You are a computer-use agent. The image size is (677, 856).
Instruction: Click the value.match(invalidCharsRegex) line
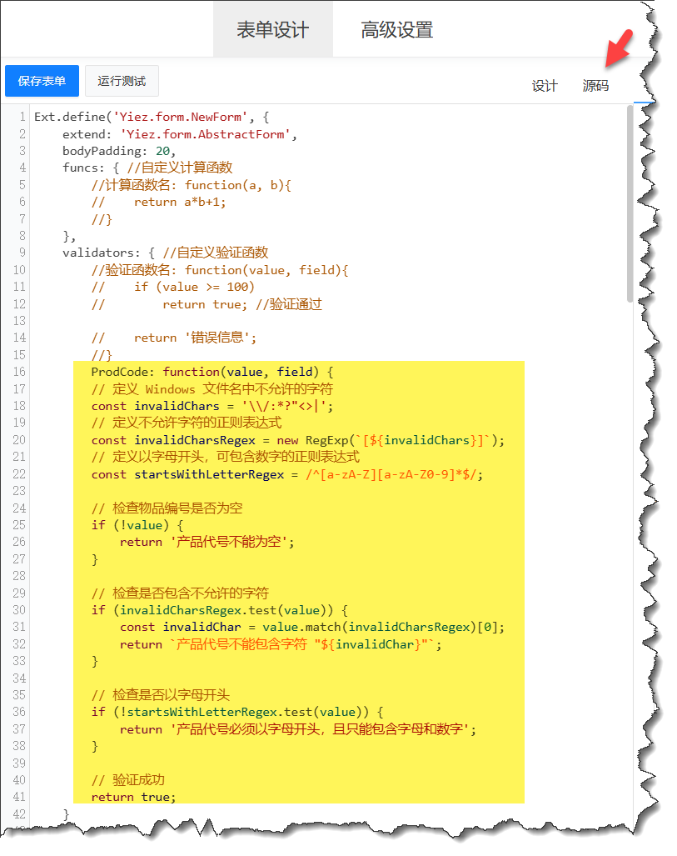pyautogui.click(x=312, y=627)
